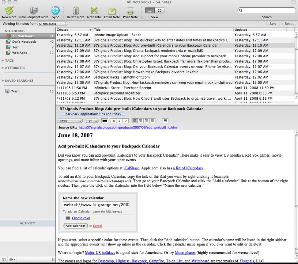Click the ACTIVITY panel header
This screenshot has height=264, width=298.
(27, 223)
